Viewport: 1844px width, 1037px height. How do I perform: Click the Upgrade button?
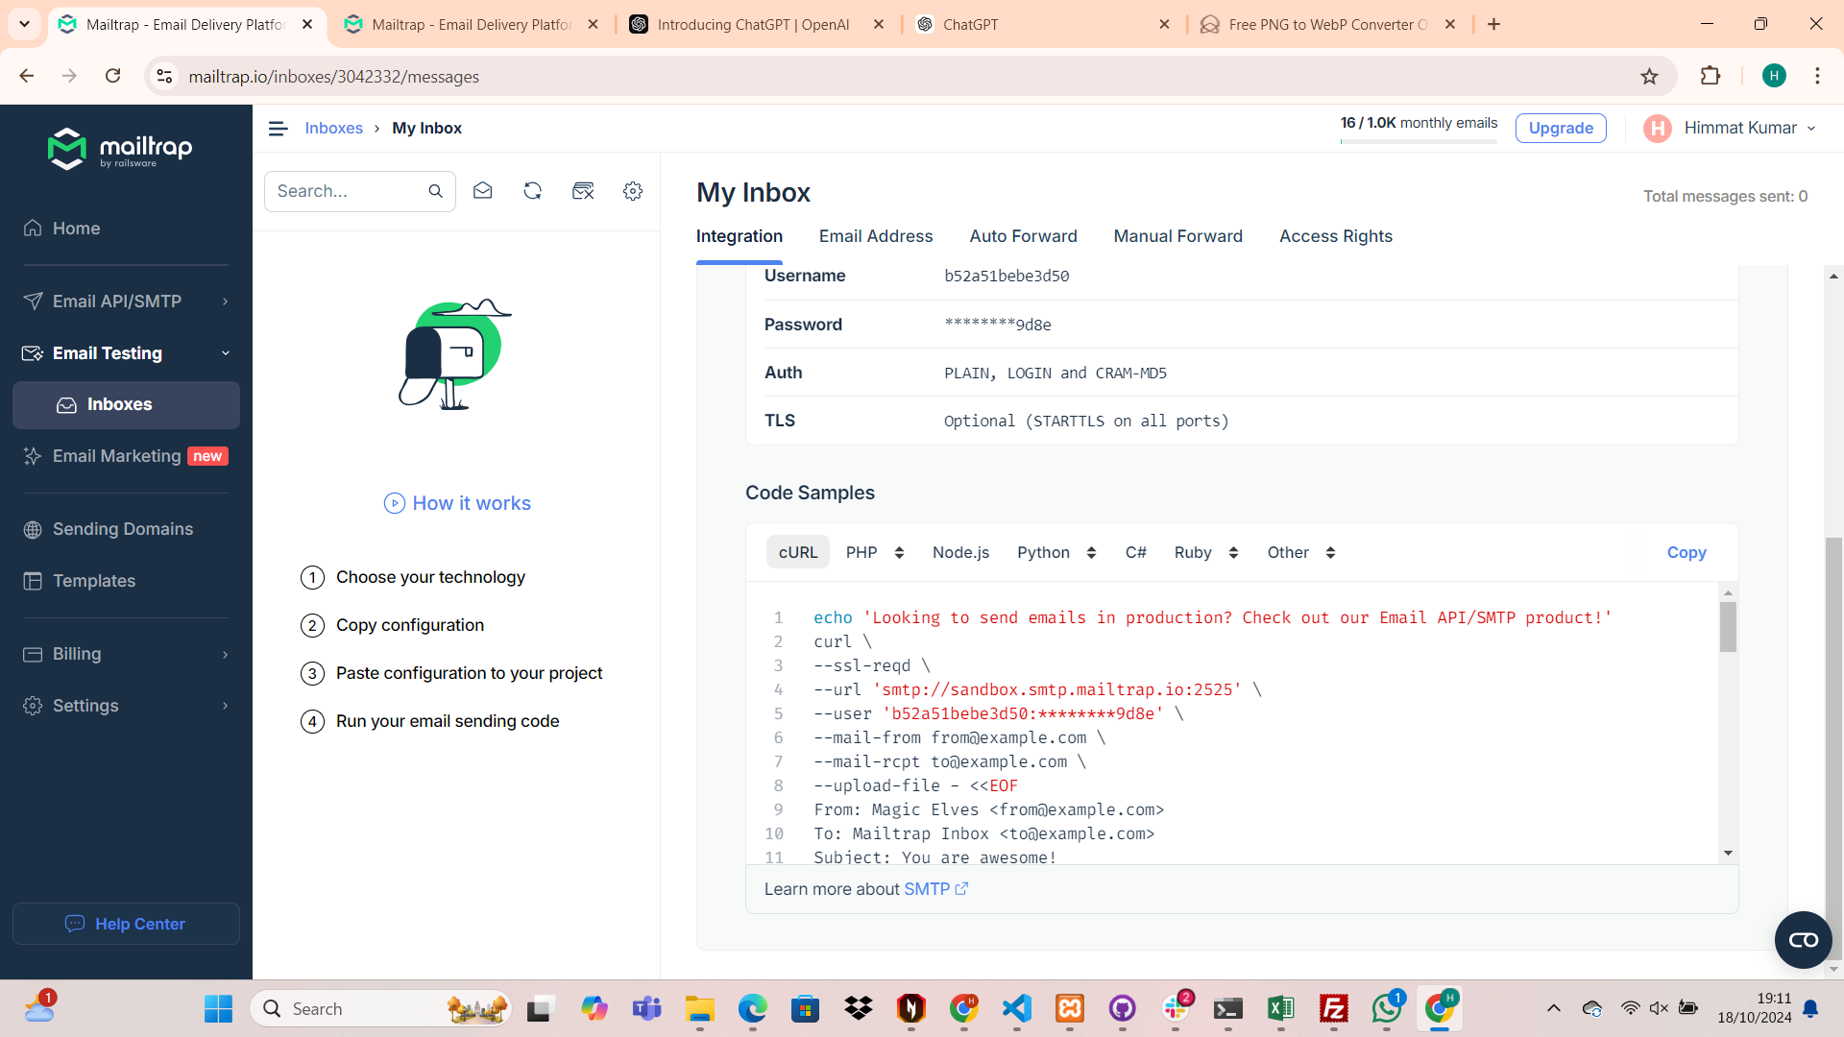pos(1562,127)
